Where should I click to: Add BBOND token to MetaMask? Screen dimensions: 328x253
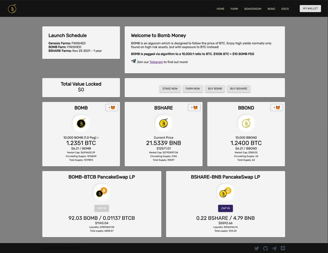pyautogui.click(x=276, y=108)
